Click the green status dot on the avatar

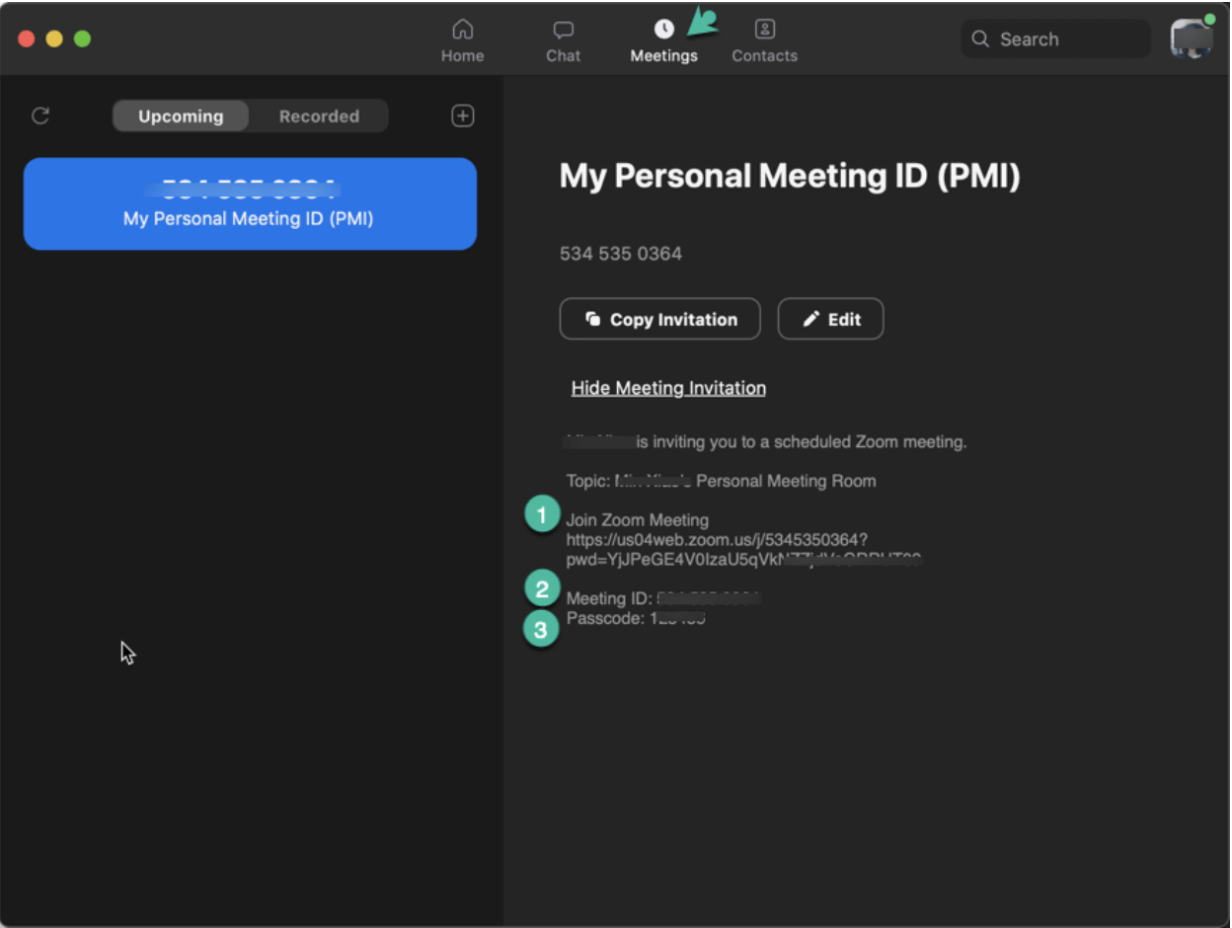coord(1210,19)
